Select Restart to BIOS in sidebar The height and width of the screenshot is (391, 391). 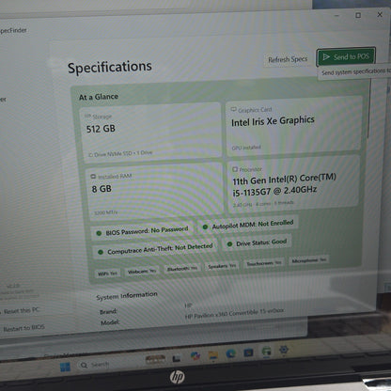[23, 328]
